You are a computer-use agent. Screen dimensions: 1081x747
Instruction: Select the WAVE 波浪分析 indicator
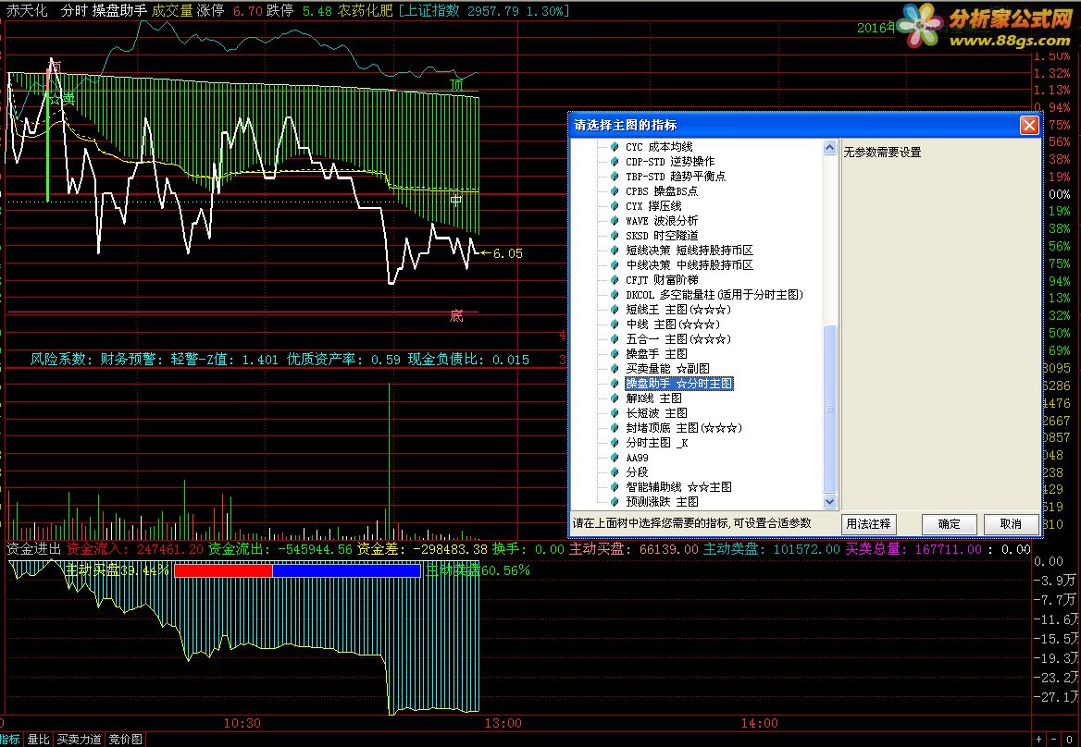661,220
